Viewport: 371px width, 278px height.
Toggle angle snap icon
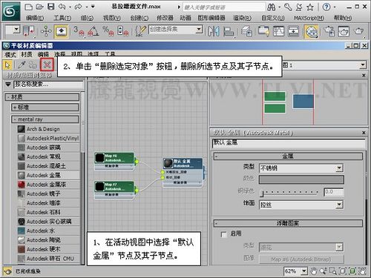(x=93, y=31)
